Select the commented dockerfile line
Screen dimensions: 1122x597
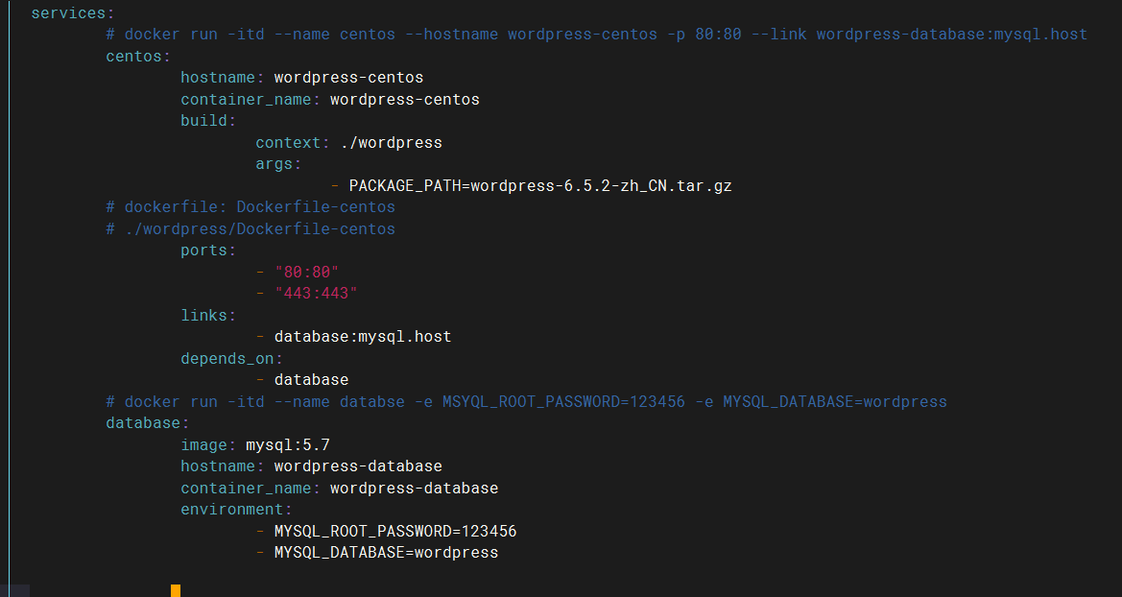point(250,206)
